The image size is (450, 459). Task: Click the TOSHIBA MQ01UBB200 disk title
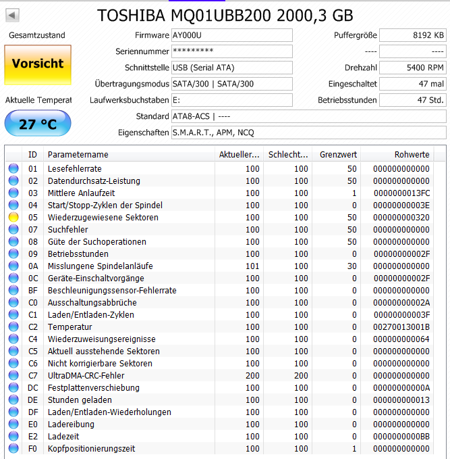point(225,16)
